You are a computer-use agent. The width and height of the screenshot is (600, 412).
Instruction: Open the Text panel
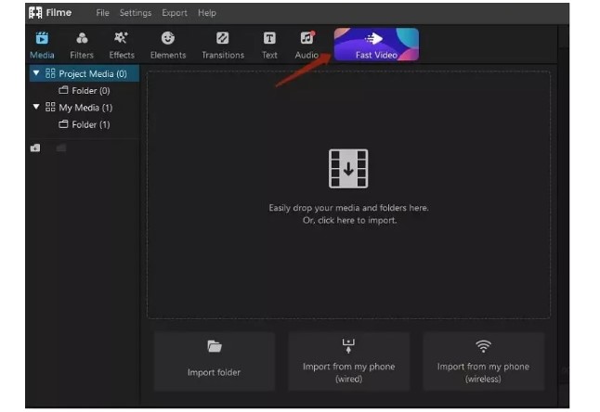point(269,45)
